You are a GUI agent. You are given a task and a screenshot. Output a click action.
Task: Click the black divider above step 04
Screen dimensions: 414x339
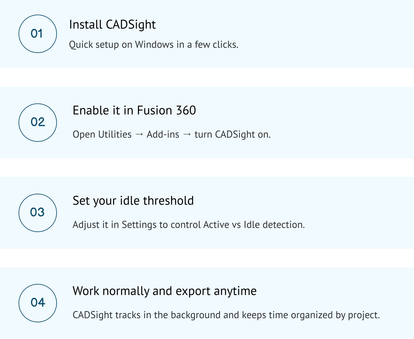tap(207, 258)
